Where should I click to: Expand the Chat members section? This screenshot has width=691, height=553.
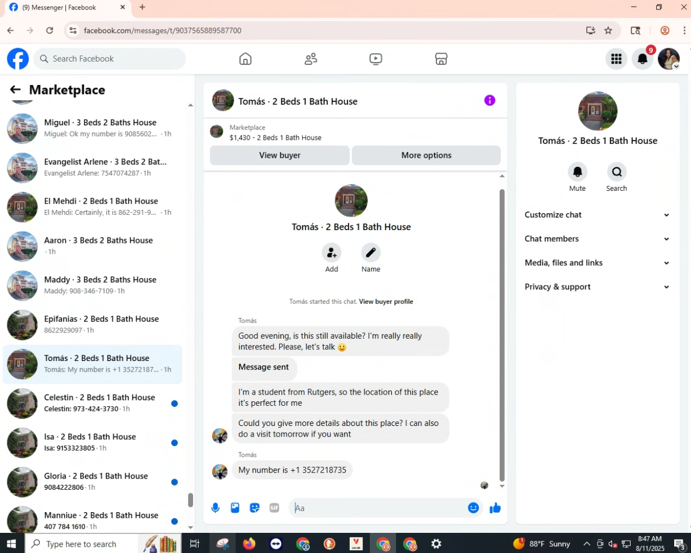click(x=597, y=239)
